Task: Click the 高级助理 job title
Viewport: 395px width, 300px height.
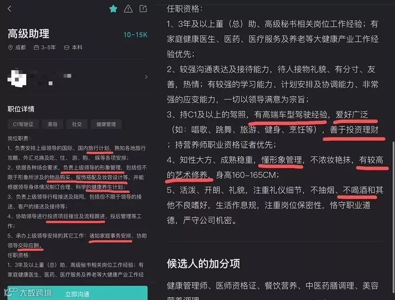Action: [x=28, y=34]
